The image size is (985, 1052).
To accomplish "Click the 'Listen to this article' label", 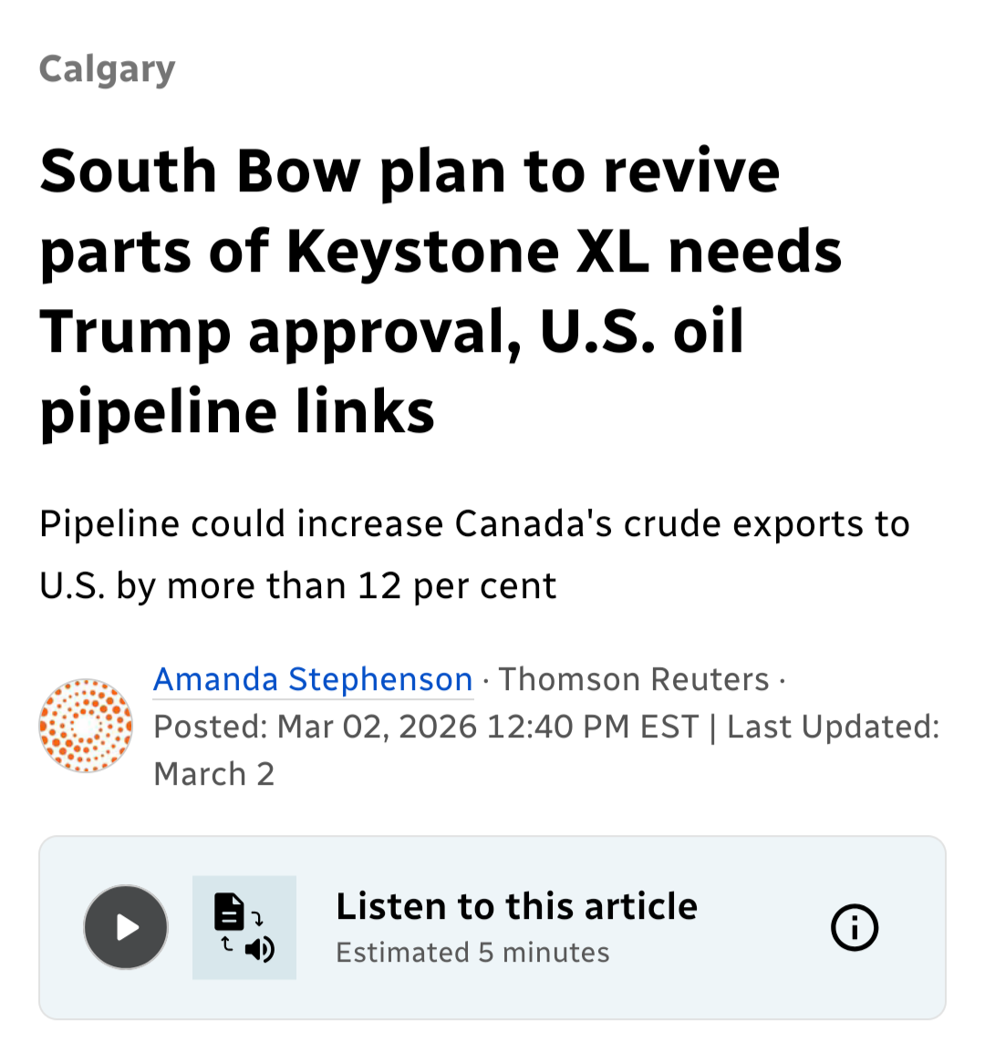I will click(517, 906).
